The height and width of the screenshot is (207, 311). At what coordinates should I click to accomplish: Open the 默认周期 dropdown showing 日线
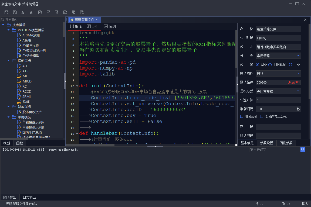(278, 74)
